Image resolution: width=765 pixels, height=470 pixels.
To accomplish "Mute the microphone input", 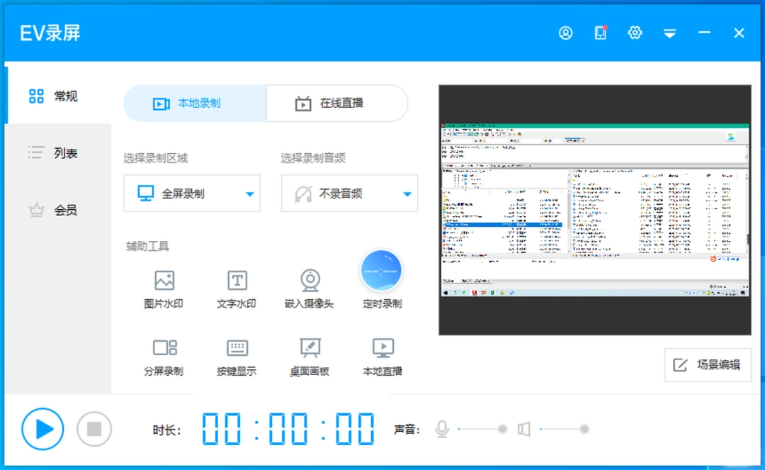I will click(441, 428).
